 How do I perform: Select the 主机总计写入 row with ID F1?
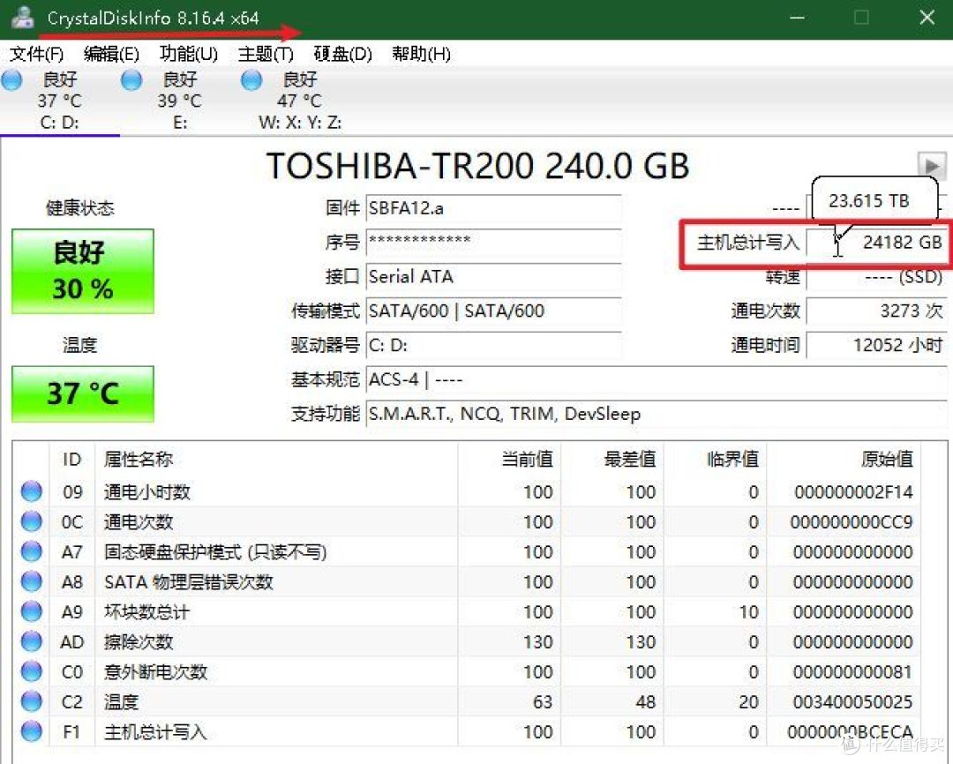pos(467,731)
